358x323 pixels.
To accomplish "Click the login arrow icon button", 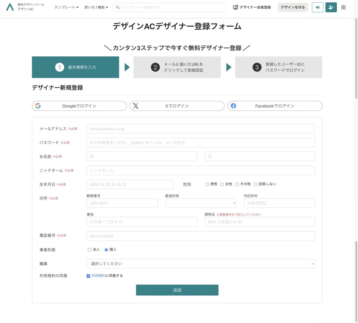I will (317, 7).
